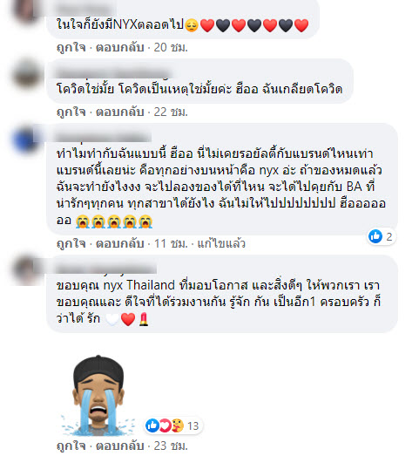The height and width of the screenshot is (456, 419).
Task: Open the blue avatar of the third commenter
Action: 26,140
